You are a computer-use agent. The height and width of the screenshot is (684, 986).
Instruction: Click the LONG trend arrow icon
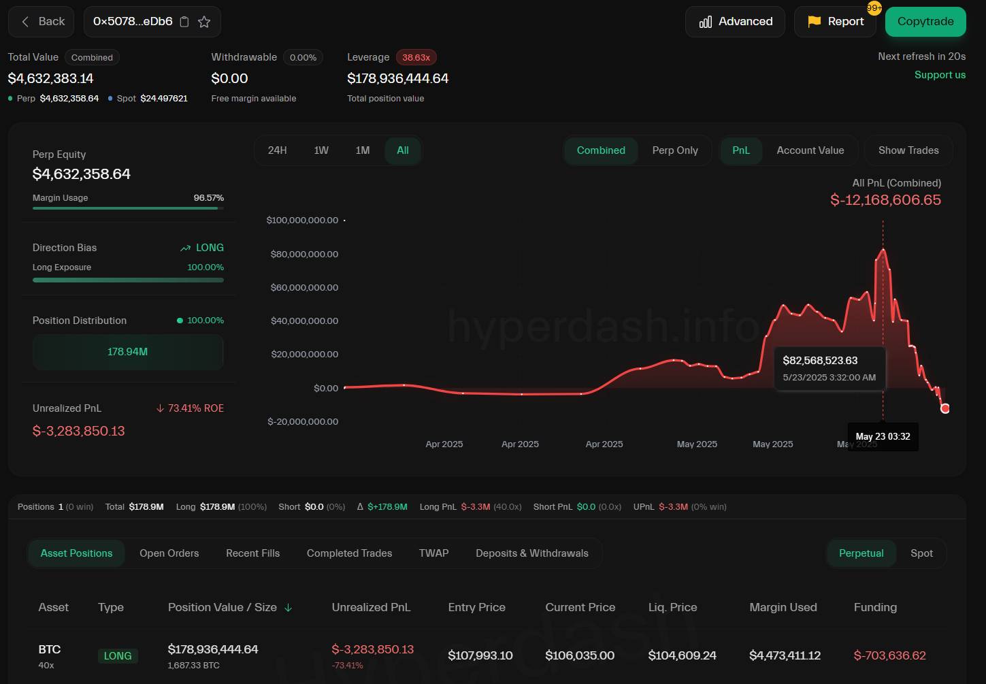185,248
